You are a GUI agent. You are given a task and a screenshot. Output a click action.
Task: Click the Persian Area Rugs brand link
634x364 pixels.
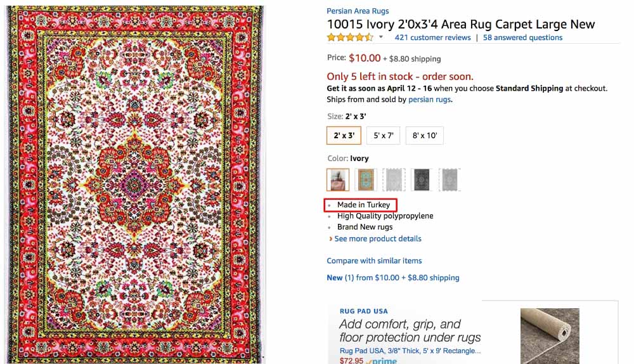[x=358, y=11]
